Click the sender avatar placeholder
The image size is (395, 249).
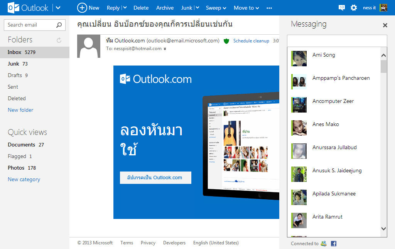[89, 46]
